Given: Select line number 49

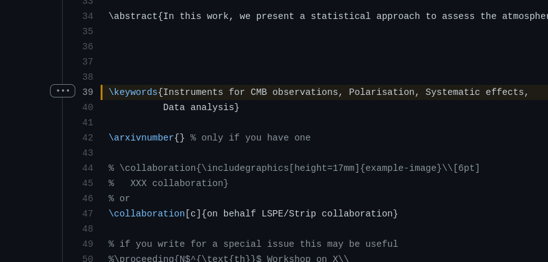Looking at the screenshot, I should coord(87,244).
